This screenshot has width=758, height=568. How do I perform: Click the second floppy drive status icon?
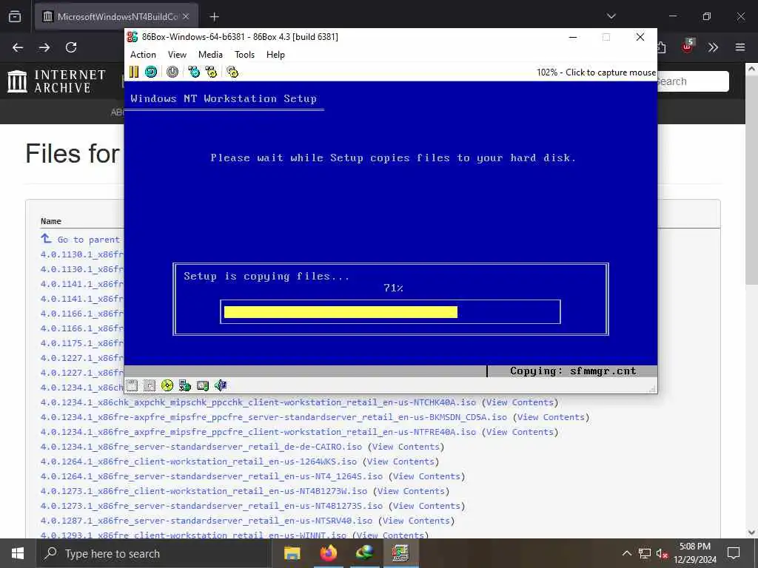click(150, 385)
